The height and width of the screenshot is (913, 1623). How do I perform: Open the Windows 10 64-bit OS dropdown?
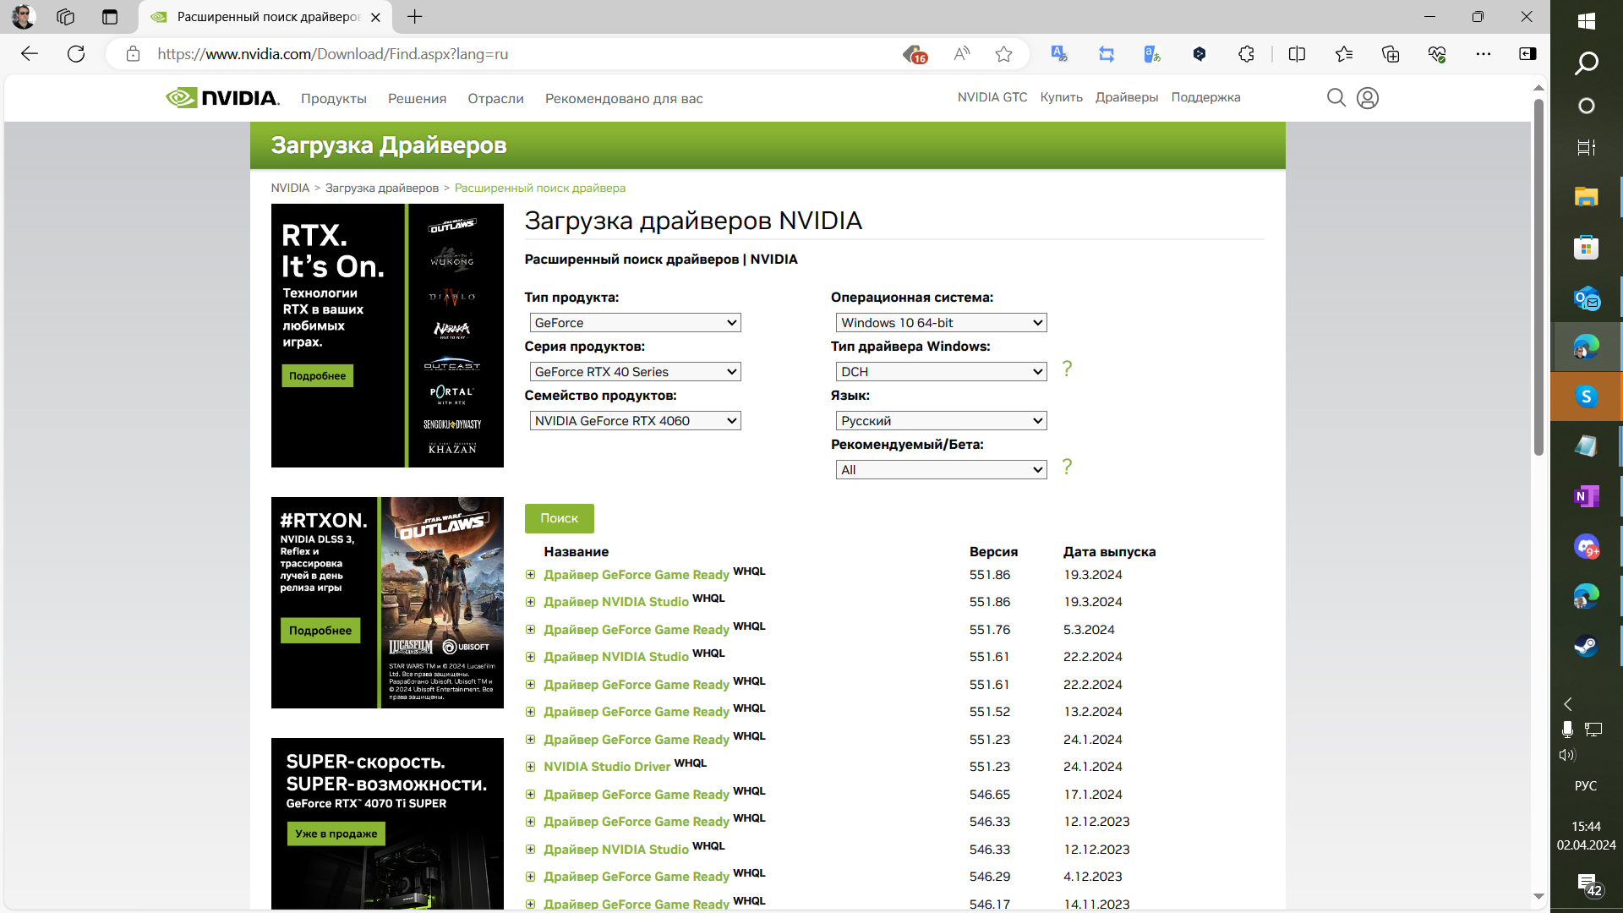click(941, 323)
